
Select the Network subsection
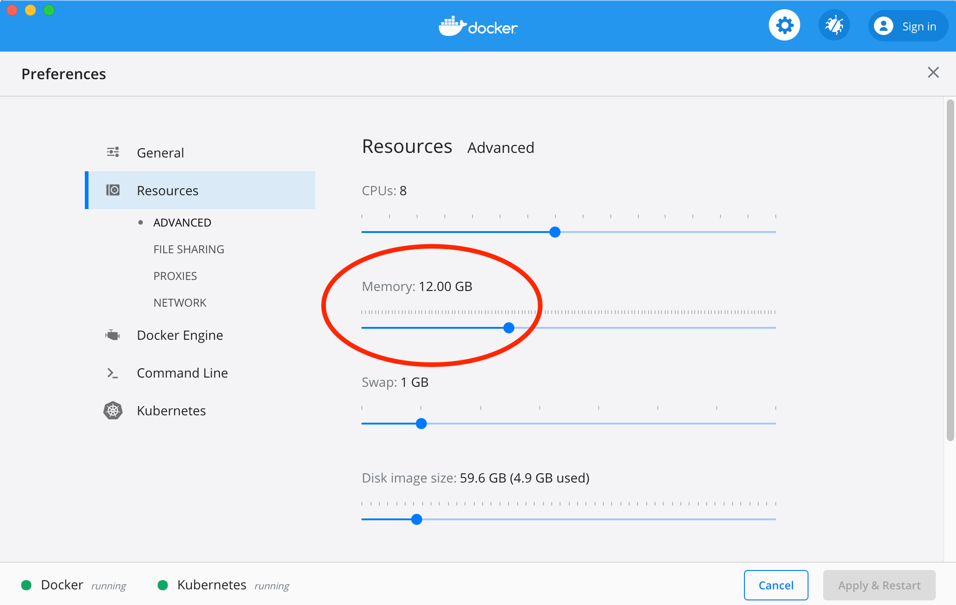tap(180, 302)
